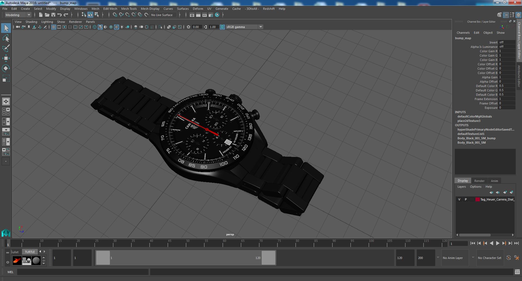Play the animation forwards

point(498,243)
